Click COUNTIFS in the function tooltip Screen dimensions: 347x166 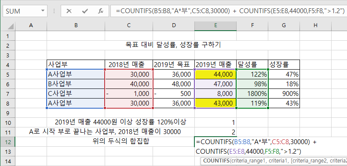[x=216, y=161]
